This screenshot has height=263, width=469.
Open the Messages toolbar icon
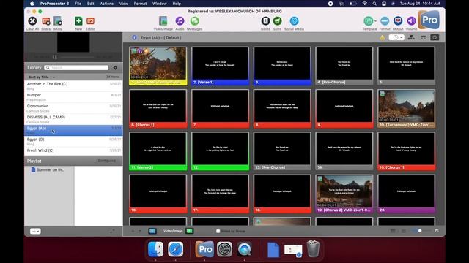(x=194, y=21)
